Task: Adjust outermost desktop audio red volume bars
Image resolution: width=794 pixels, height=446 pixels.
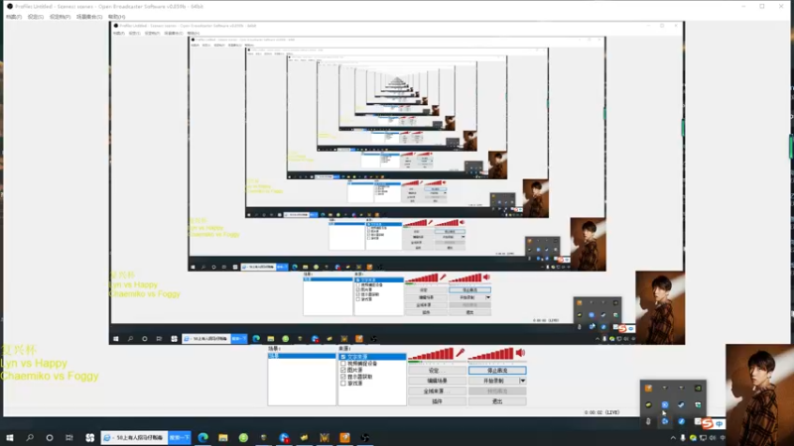Action: (x=491, y=353)
